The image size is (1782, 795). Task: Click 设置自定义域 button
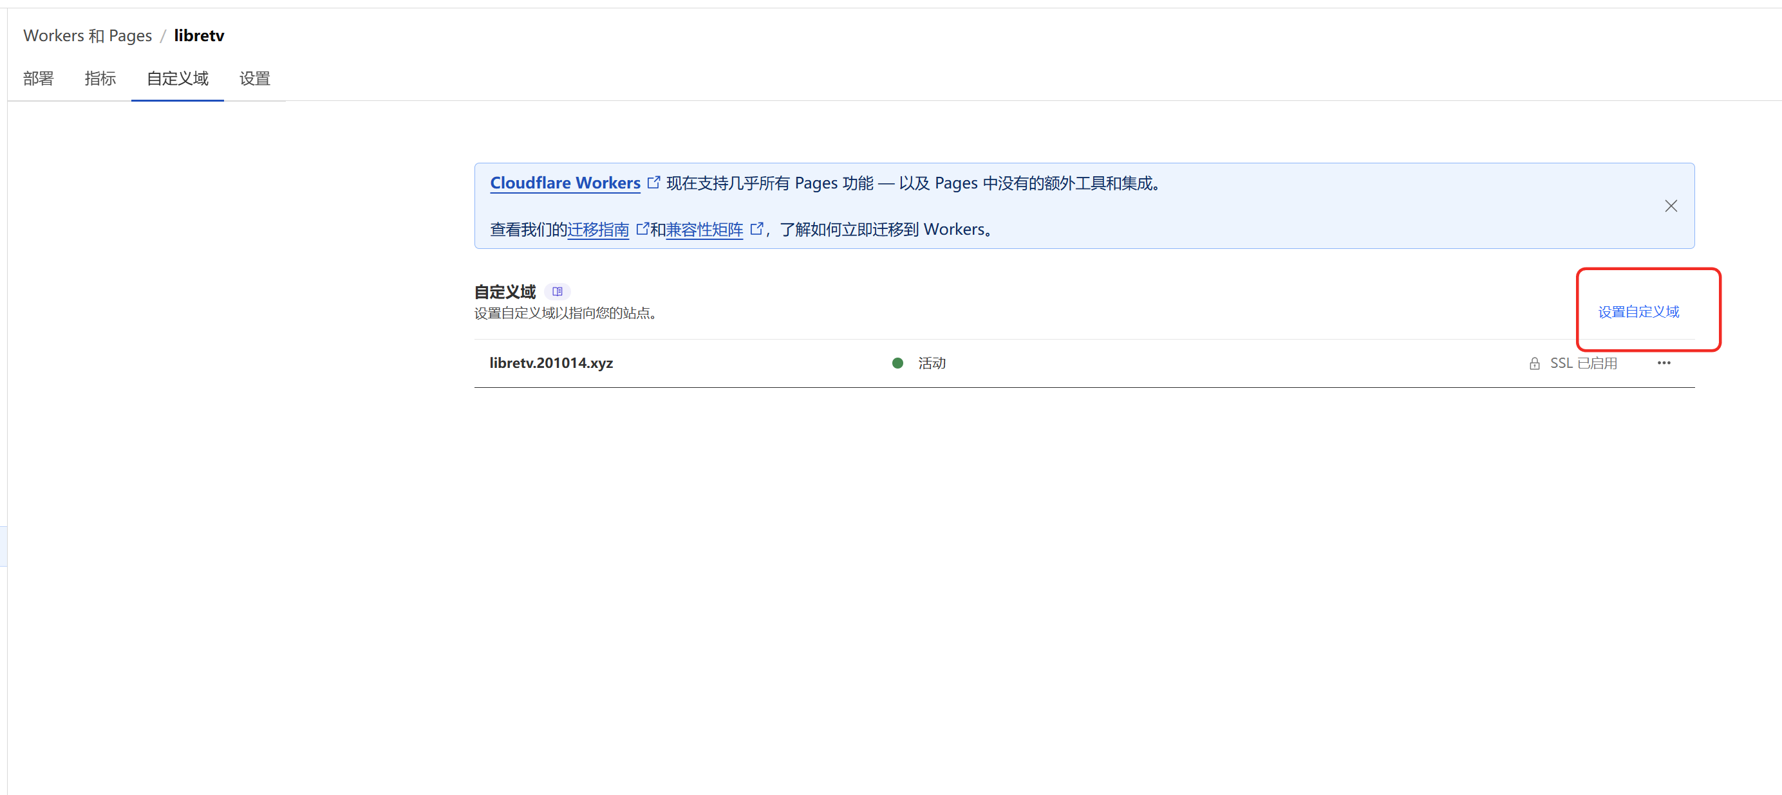[1638, 312]
